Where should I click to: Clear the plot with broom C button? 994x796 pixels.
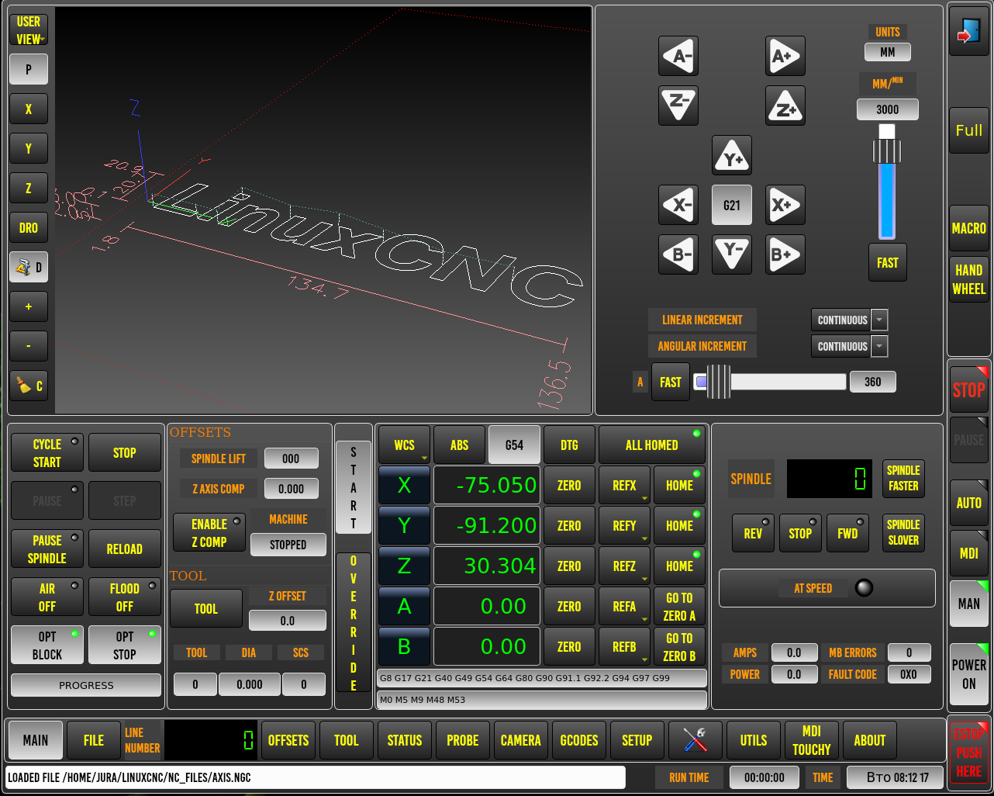pyautogui.click(x=29, y=386)
